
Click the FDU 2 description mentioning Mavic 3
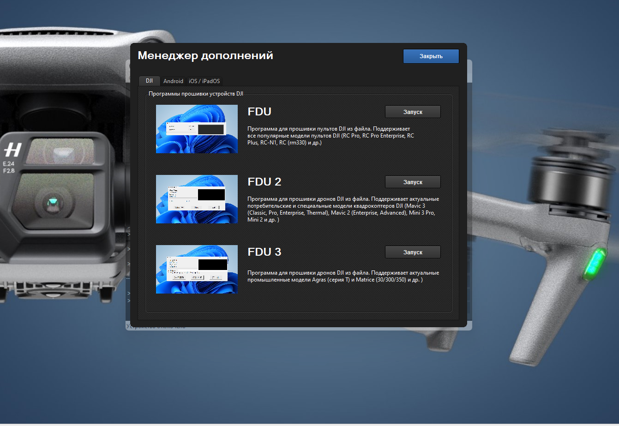coord(343,210)
